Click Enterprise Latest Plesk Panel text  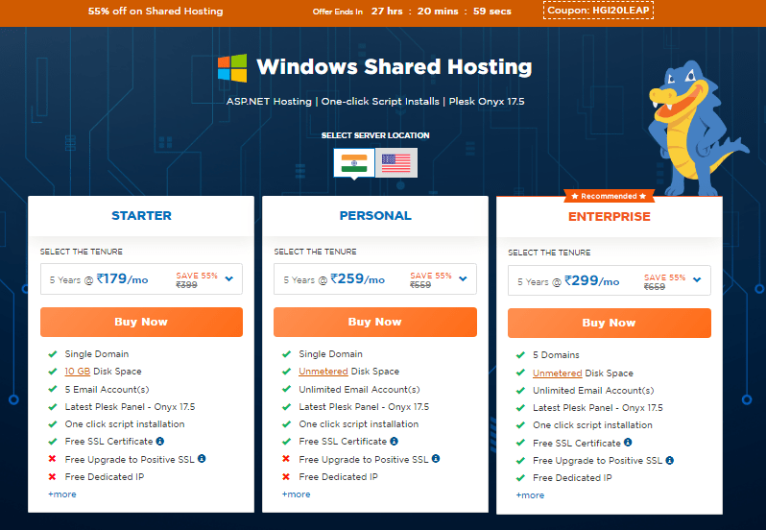(x=598, y=408)
